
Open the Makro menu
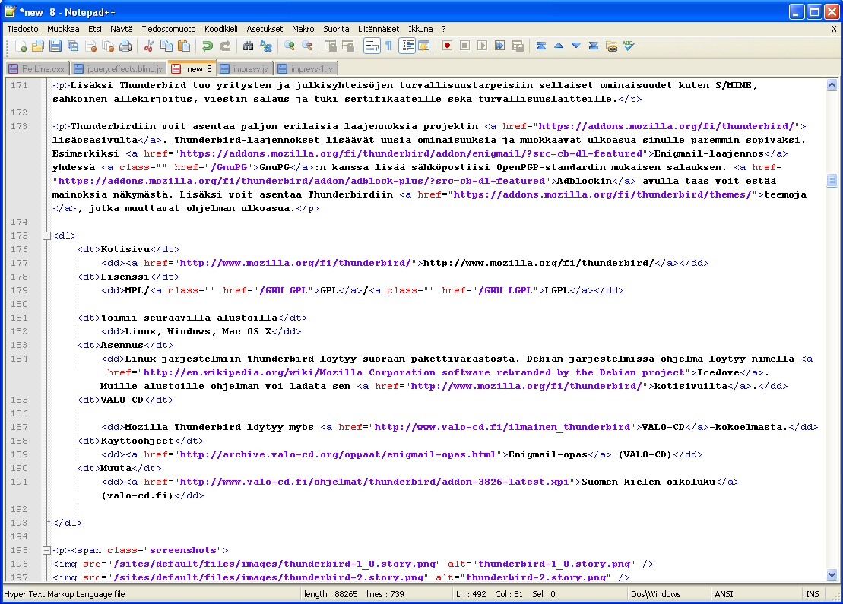[x=303, y=29]
